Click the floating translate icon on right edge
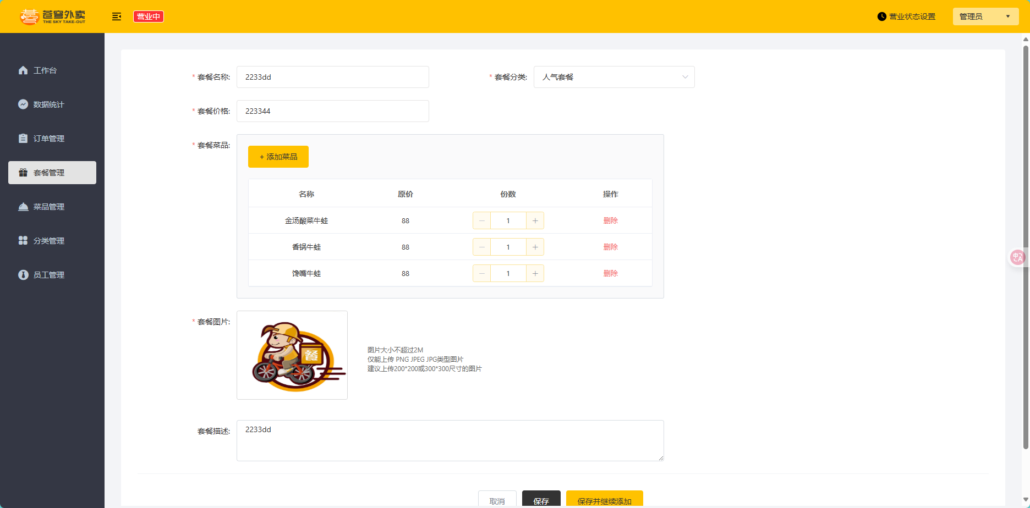This screenshot has width=1030, height=508. point(1017,257)
